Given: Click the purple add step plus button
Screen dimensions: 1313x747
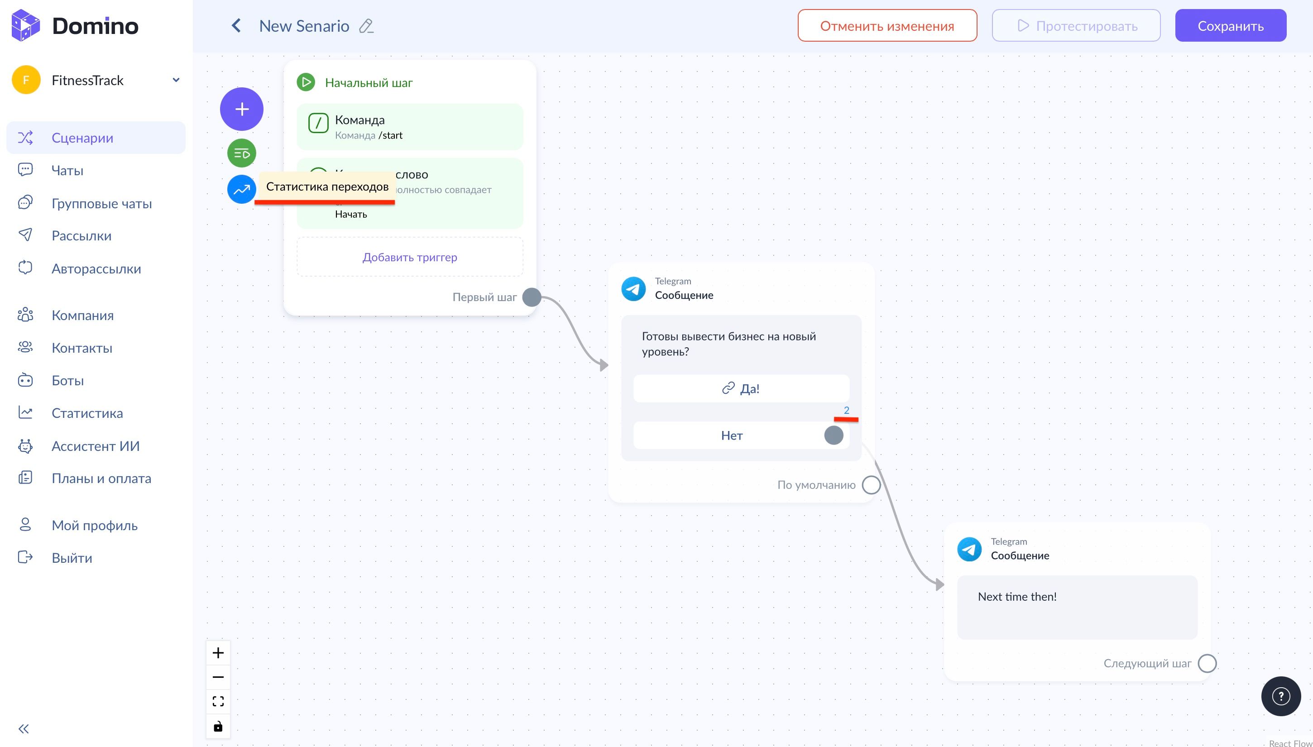Looking at the screenshot, I should [242, 109].
